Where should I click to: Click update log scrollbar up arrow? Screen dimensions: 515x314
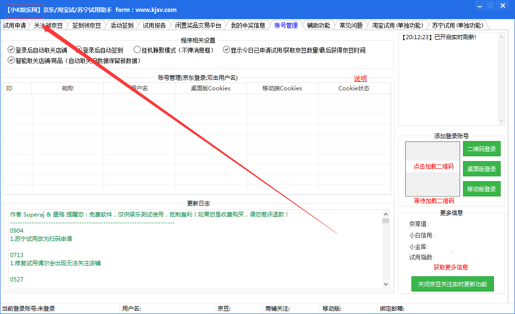[386, 214]
